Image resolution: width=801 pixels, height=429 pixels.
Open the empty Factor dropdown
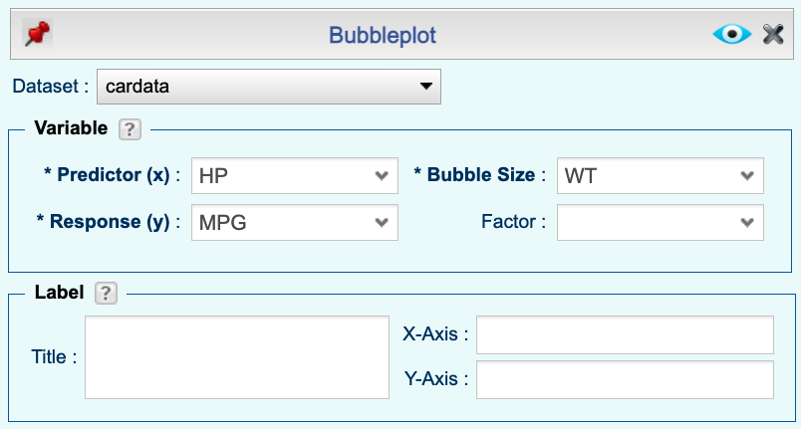pyautogui.click(x=660, y=222)
